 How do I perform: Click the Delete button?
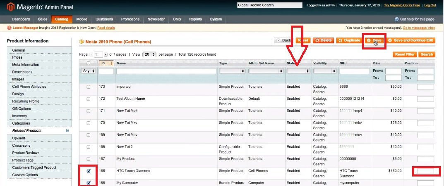tap(323, 40)
